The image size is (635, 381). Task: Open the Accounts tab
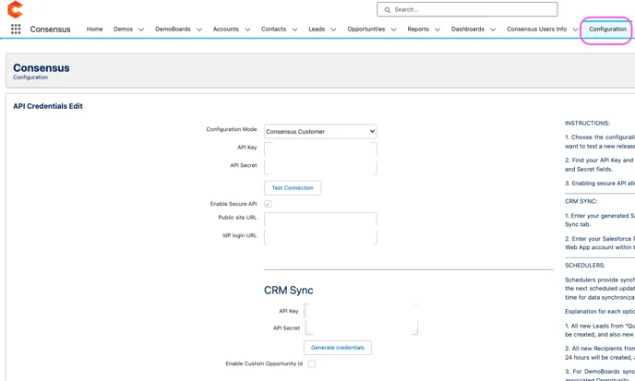point(226,30)
